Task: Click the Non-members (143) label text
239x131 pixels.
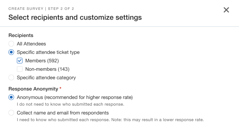Action: click(x=47, y=69)
